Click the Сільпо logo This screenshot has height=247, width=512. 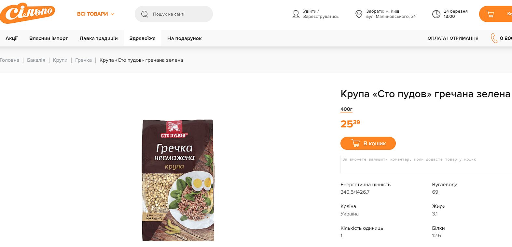point(27,13)
